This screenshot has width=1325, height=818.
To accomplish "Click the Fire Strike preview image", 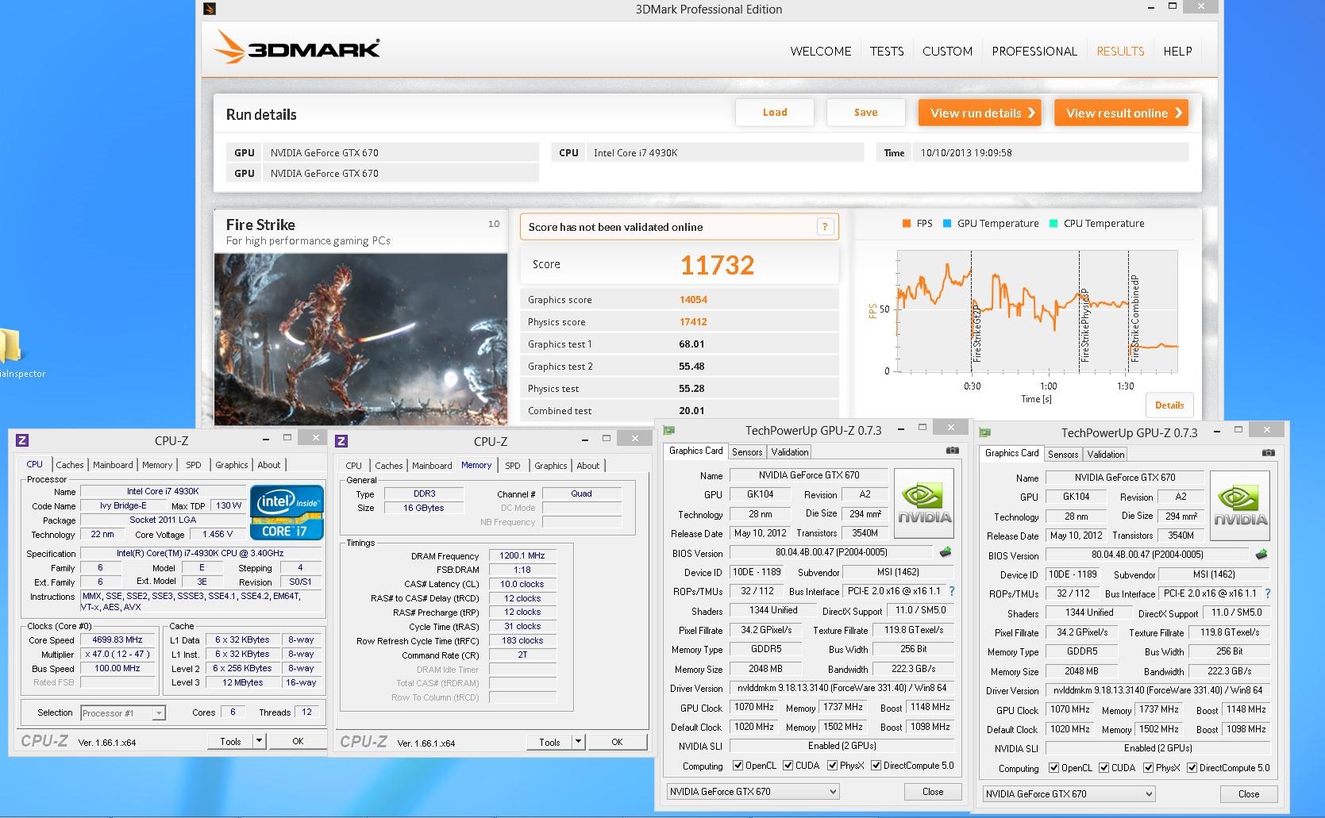I will tap(360, 339).
